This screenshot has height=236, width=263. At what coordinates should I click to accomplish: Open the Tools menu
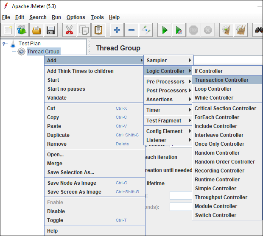click(97, 17)
